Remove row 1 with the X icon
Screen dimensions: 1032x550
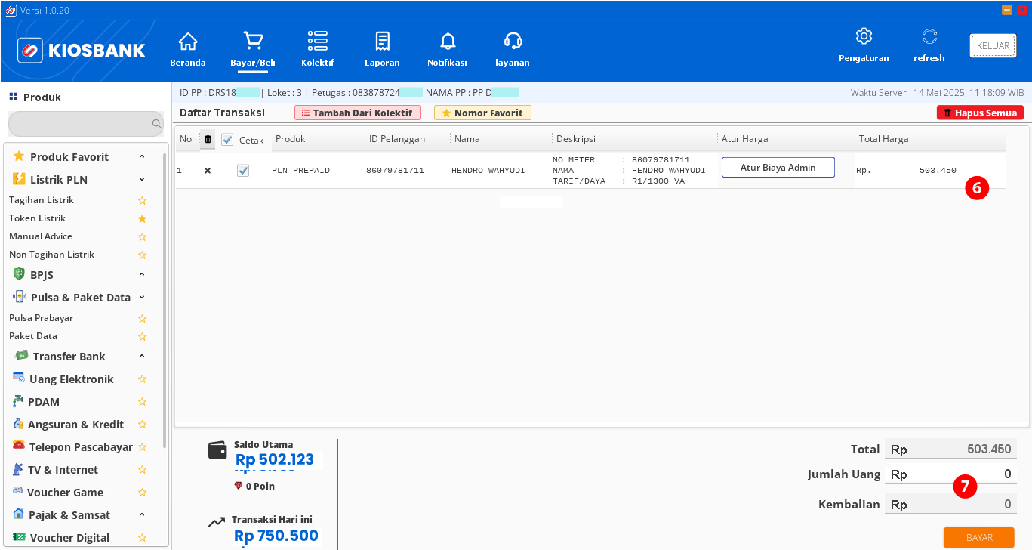208,171
